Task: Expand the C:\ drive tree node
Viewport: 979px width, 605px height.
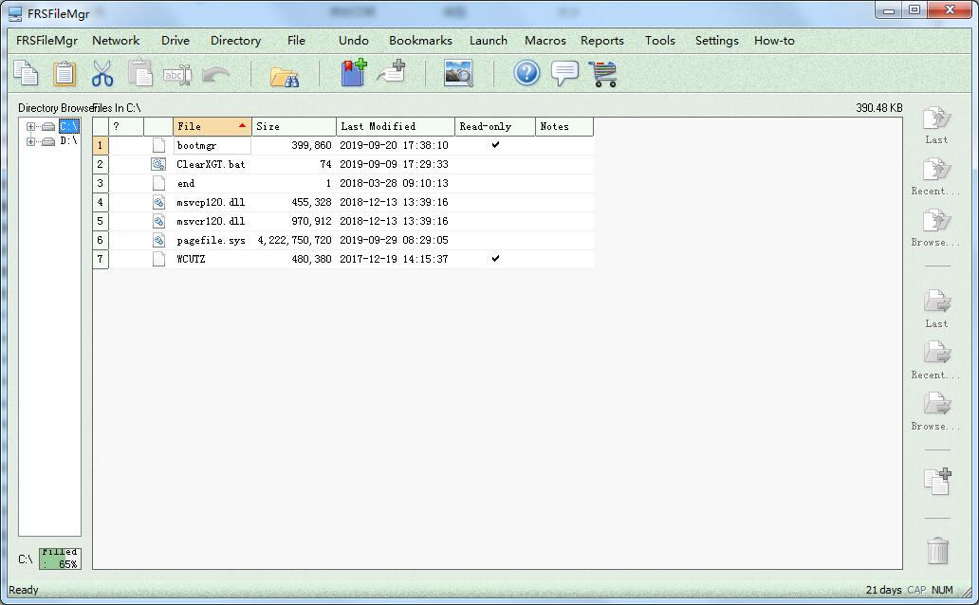Action: [x=30, y=127]
